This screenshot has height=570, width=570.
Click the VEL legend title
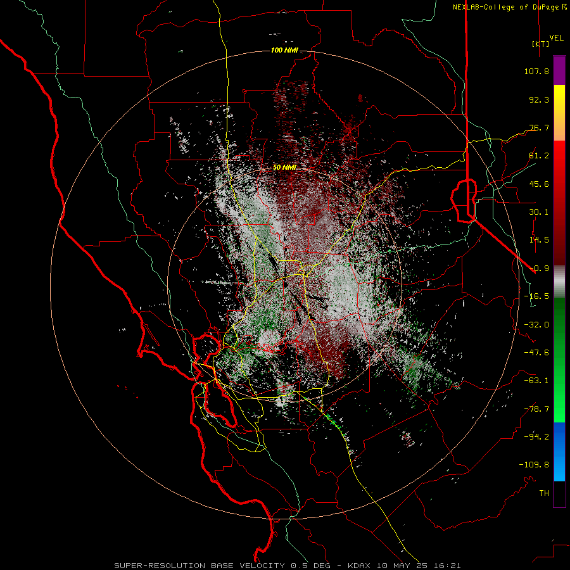tap(556, 37)
